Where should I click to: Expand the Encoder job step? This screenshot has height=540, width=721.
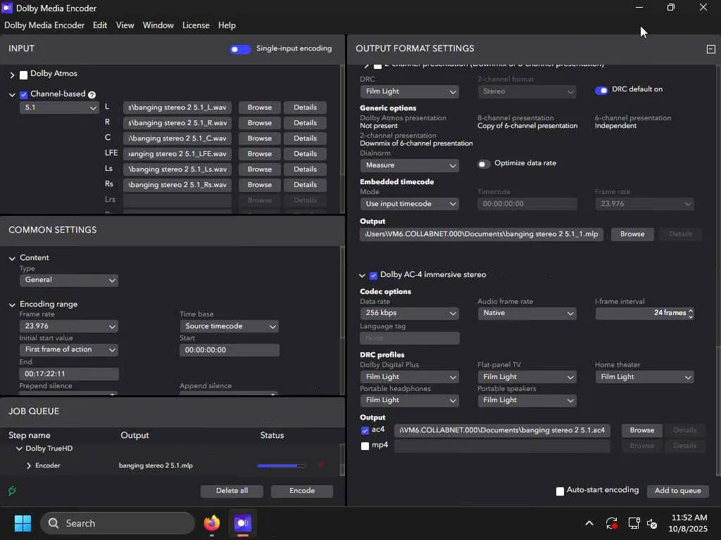tap(28, 465)
